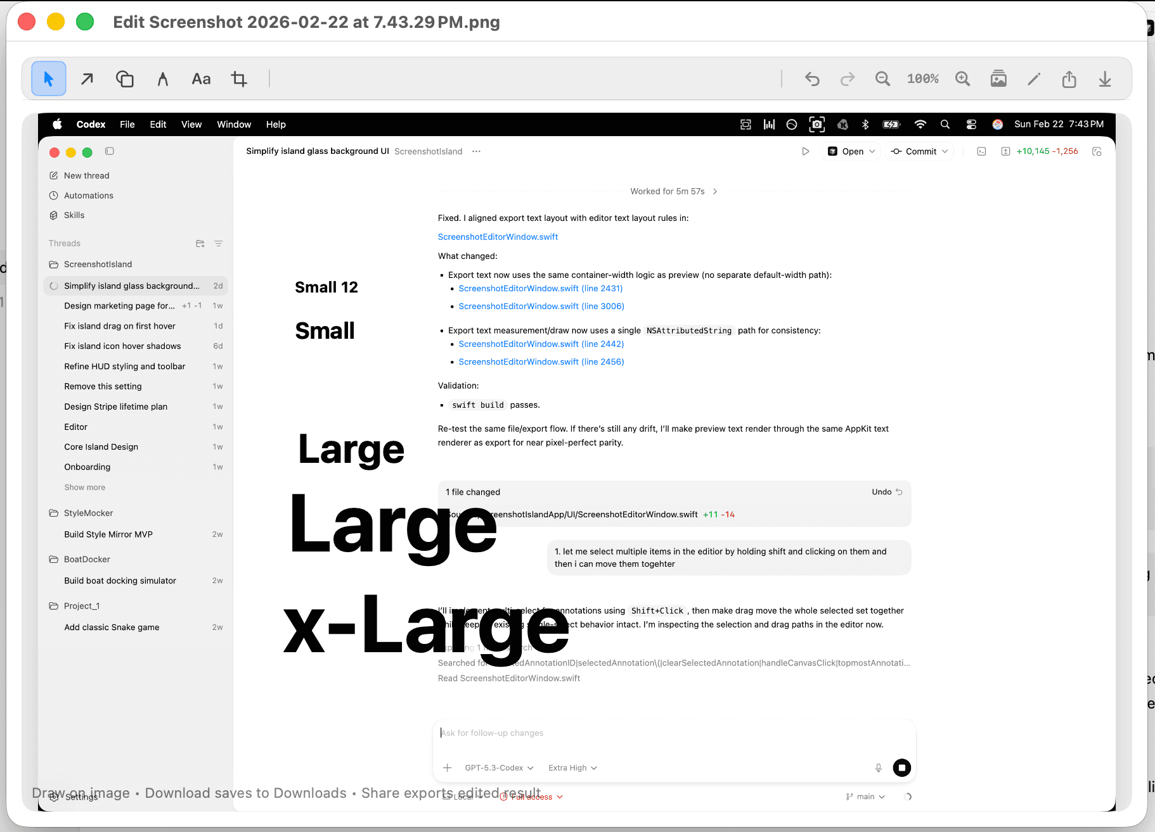Image resolution: width=1155 pixels, height=832 pixels.
Task: Click the microphone toggle in the prompt box
Action: (x=878, y=767)
